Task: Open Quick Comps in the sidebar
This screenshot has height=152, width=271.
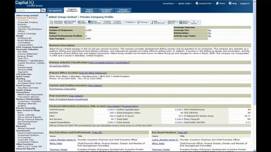Action: [23, 77]
